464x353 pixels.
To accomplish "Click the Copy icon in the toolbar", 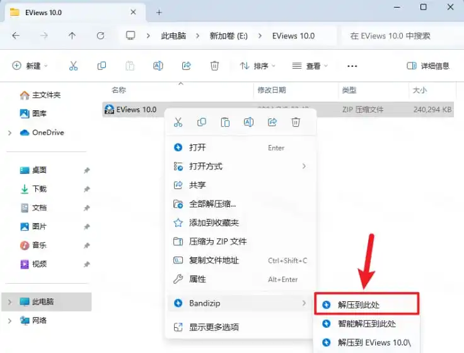I will [x=101, y=66].
